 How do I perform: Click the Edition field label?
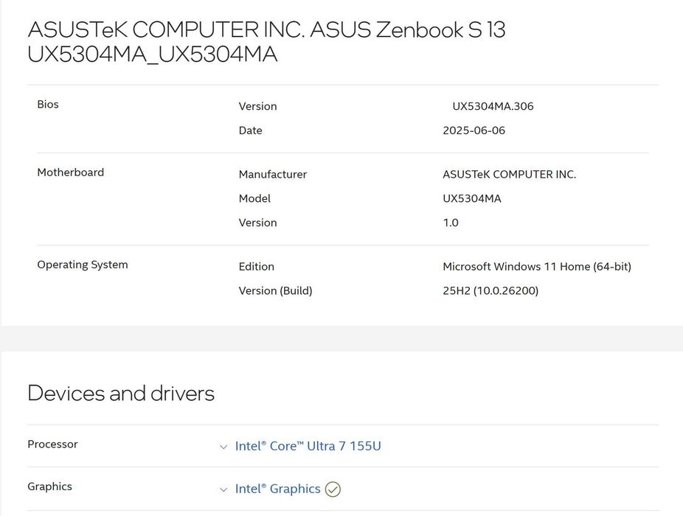tap(257, 267)
